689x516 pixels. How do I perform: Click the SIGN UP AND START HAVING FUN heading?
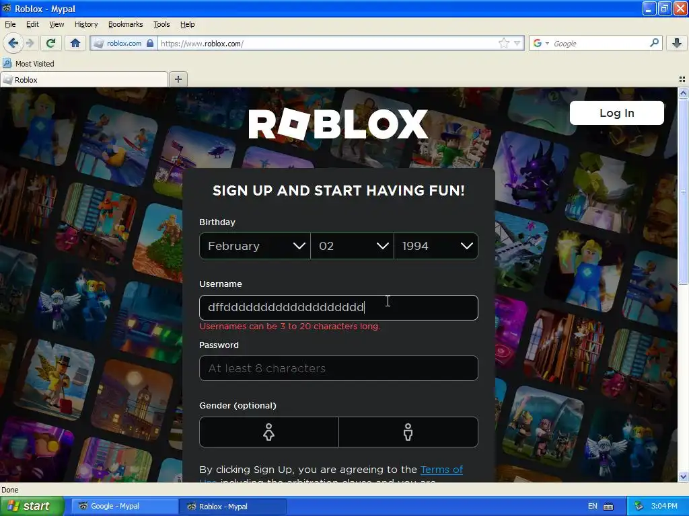point(338,190)
